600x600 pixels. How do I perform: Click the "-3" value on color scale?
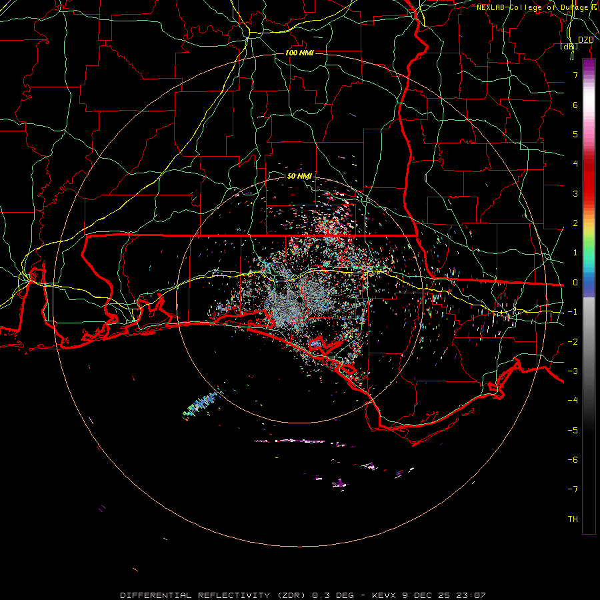573,371
